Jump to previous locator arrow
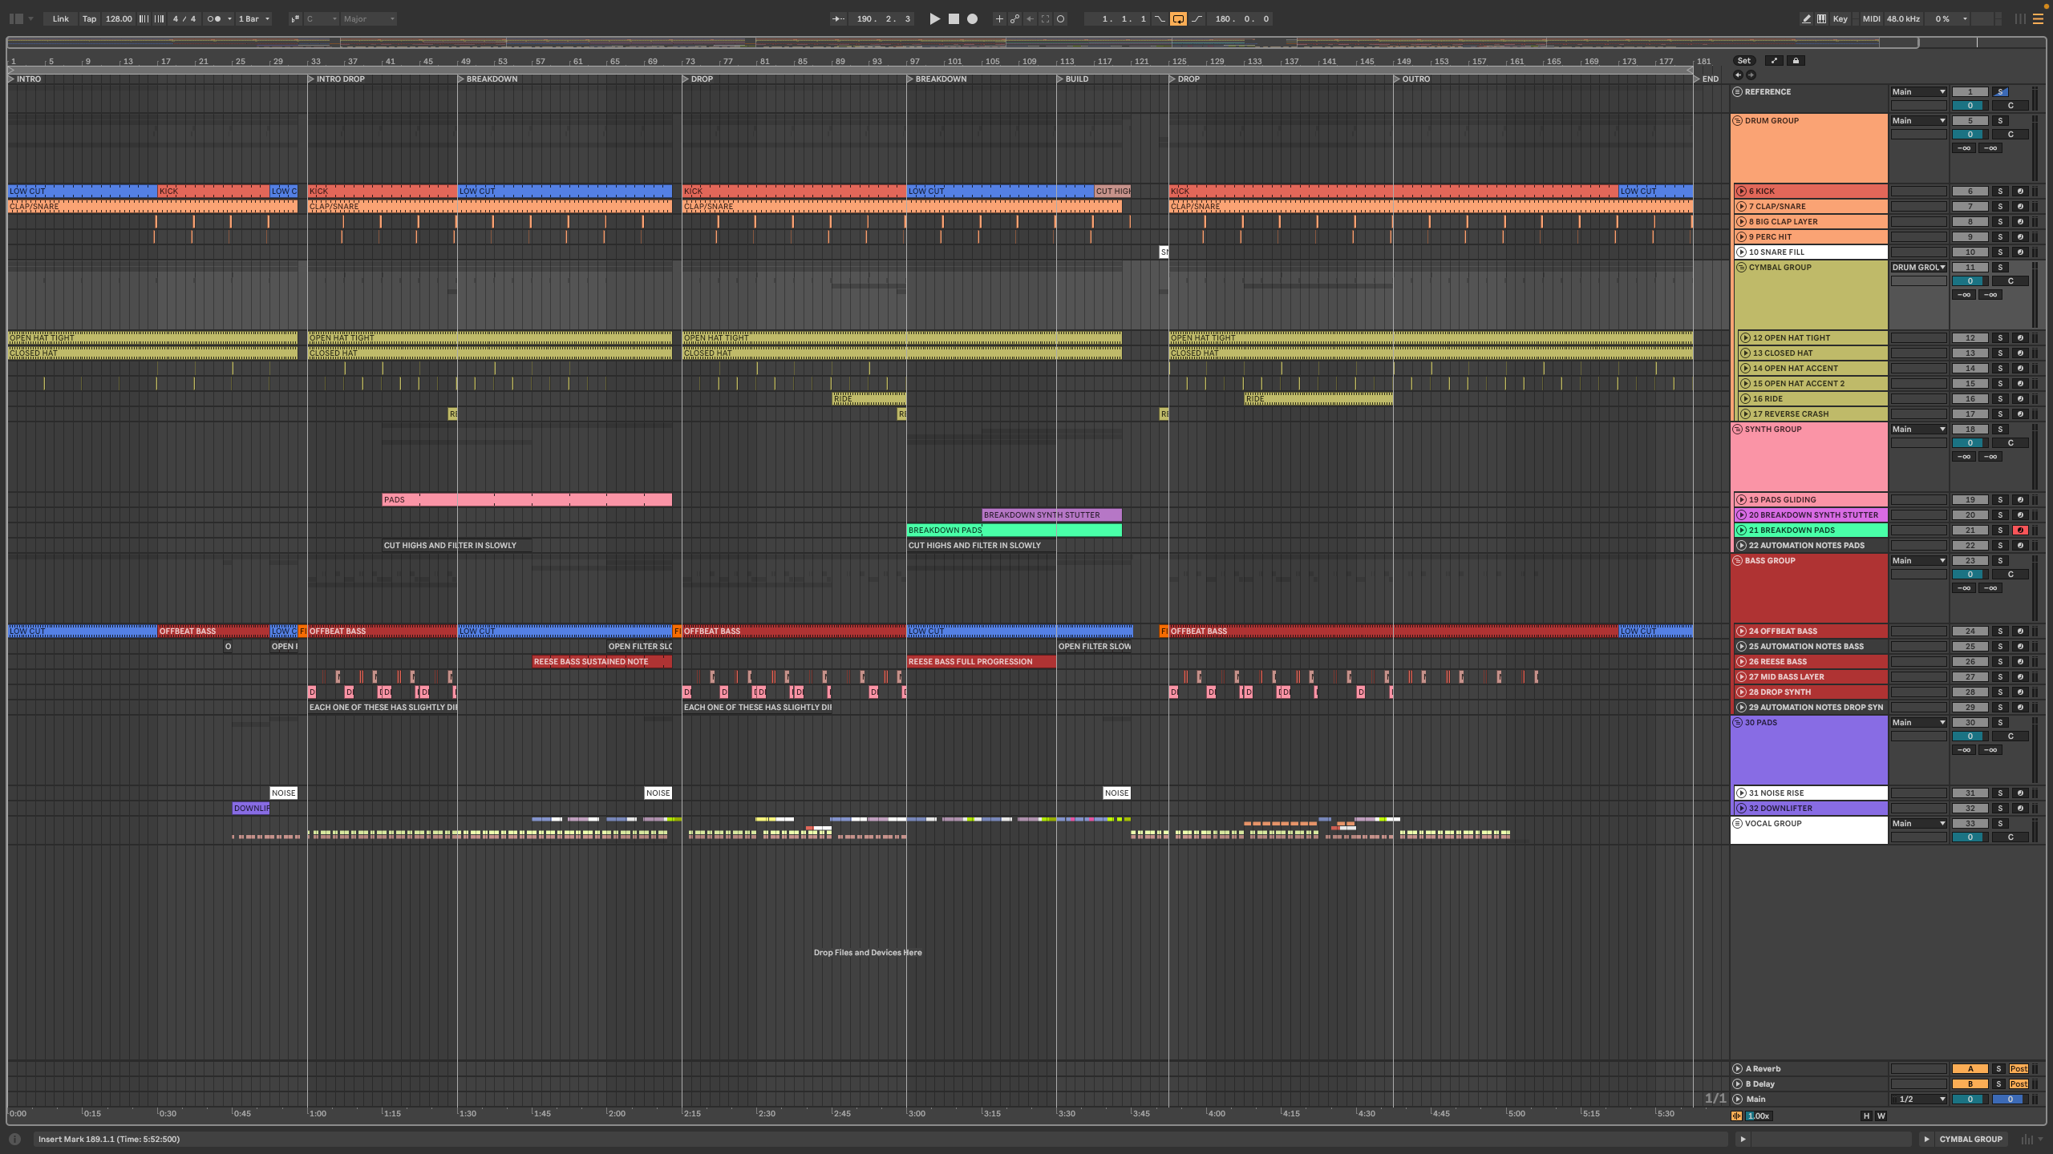This screenshot has width=2053, height=1154. point(1738,75)
